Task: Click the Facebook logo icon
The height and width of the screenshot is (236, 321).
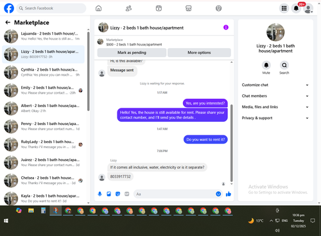Action: point(9,8)
